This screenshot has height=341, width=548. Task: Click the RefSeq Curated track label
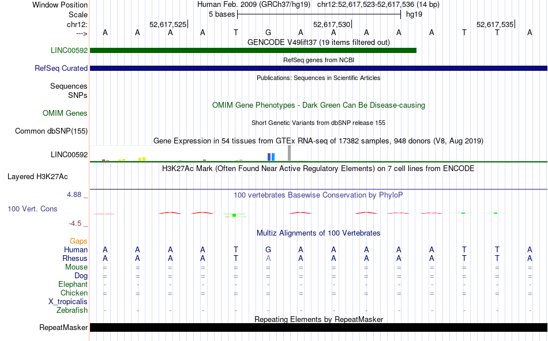click(x=61, y=68)
